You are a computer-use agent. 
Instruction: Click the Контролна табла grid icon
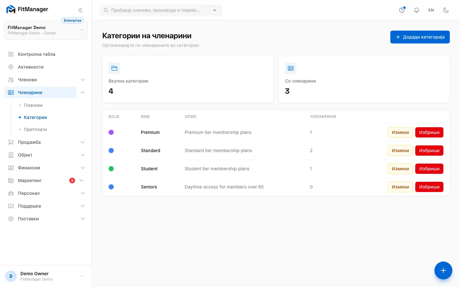(11, 54)
